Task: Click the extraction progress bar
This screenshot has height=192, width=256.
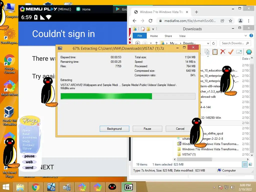Action: point(128,96)
